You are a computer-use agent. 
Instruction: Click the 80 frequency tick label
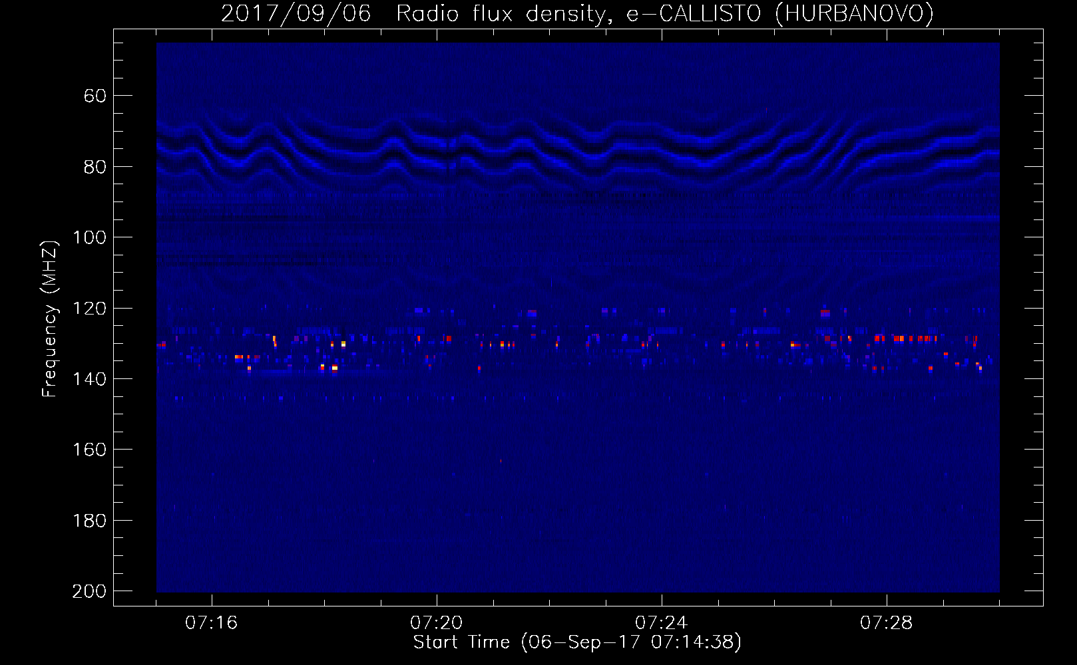[95, 167]
